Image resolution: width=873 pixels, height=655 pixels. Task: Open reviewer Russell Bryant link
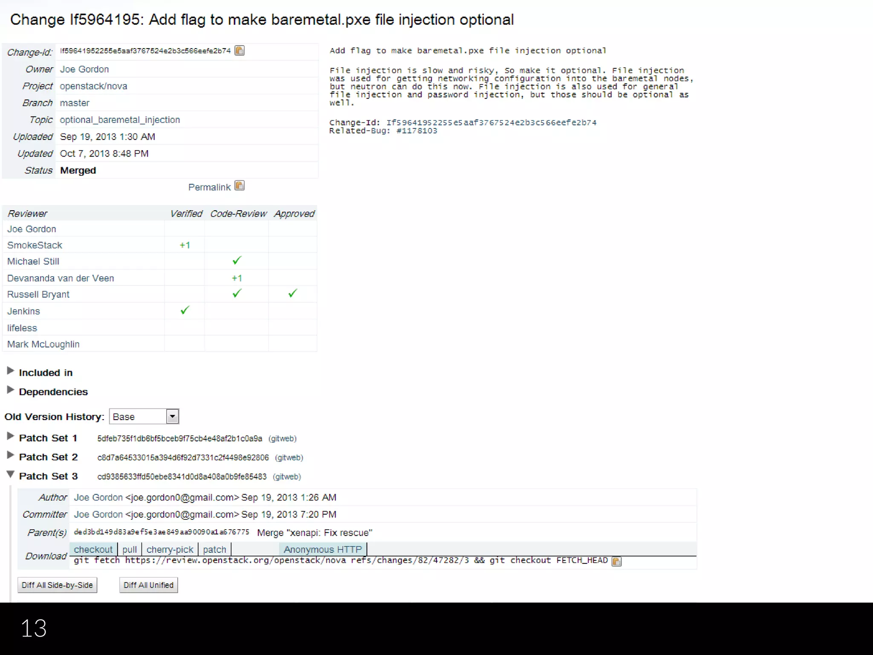pyautogui.click(x=38, y=295)
